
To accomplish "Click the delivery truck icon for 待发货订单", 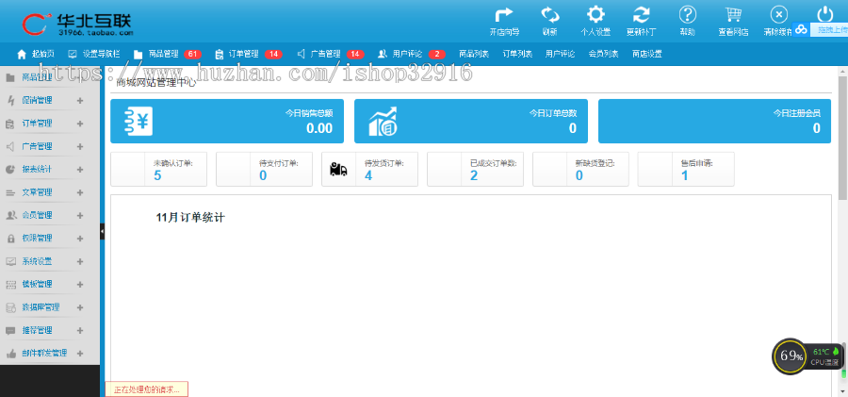I will (338, 170).
